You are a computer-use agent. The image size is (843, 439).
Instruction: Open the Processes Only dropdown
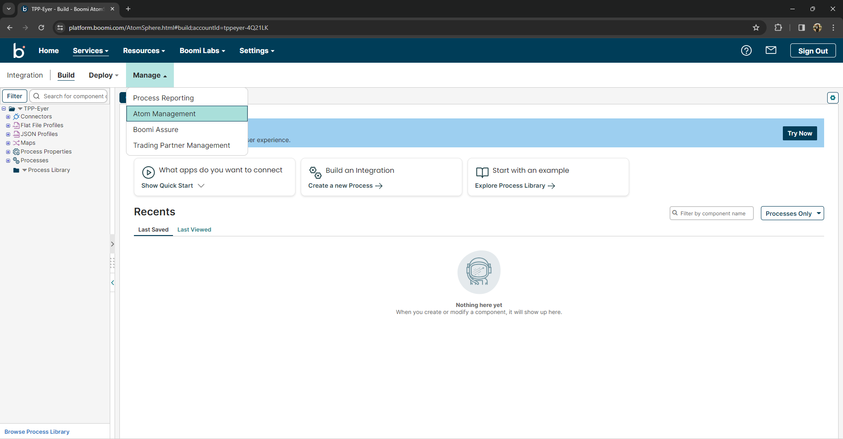(x=792, y=213)
